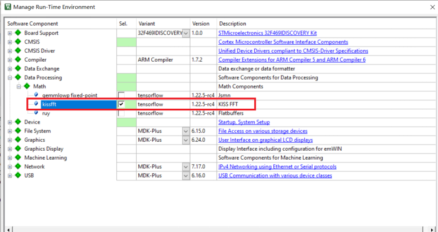
Task: Open the KISS FFT description link
Action: point(231,104)
